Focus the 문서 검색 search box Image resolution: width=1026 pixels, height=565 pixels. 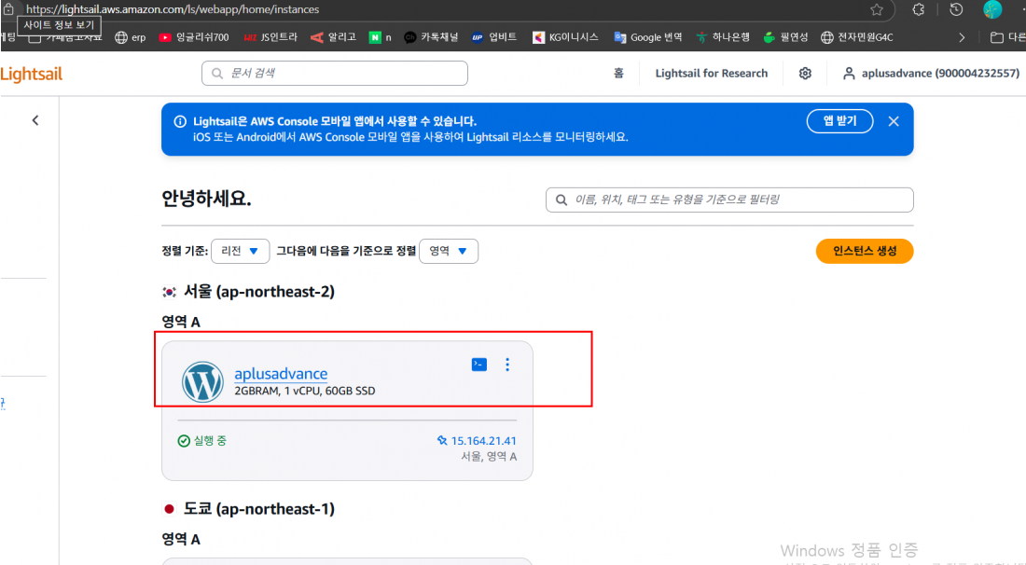pyautogui.click(x=334, y=74)
